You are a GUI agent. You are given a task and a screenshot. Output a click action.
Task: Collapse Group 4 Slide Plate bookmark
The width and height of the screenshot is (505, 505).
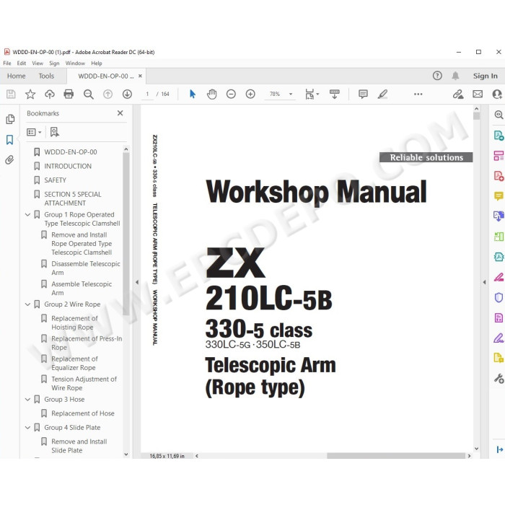[27, 427]
